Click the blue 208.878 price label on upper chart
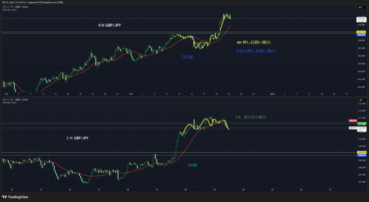This screenshot has height=202, width=369. point(361,35)
